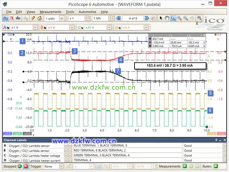Click the green Go start-capture button
The height and width of the screenshot is (172, 229).
20,166
